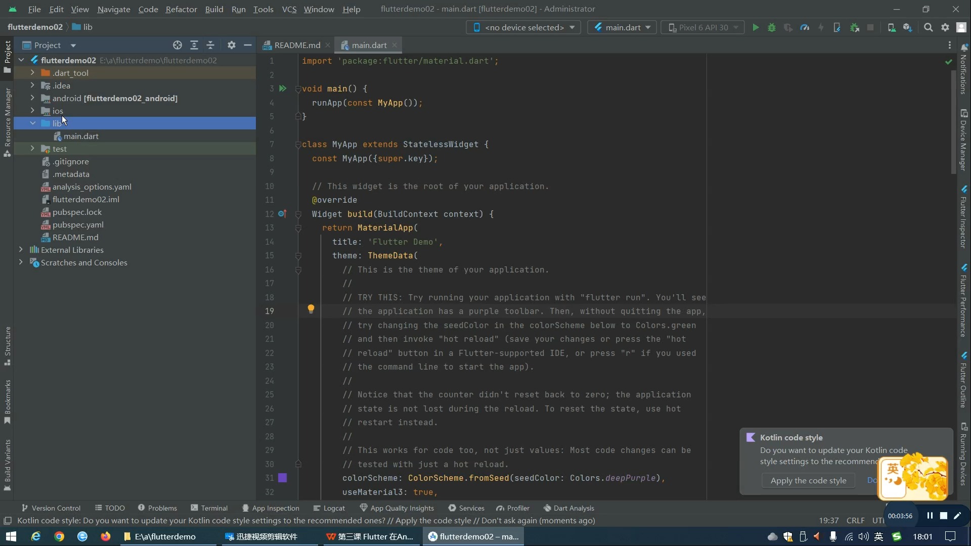
Task: Open the '<no device selected>' device dropdown
Action: coord(523,27)
